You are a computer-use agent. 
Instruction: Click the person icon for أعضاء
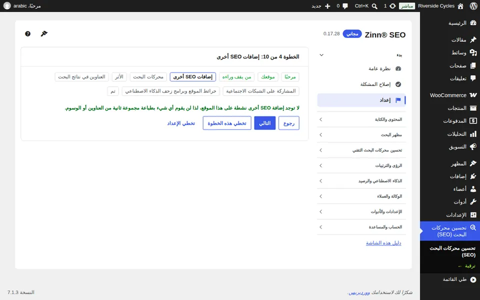coord(473,189)
